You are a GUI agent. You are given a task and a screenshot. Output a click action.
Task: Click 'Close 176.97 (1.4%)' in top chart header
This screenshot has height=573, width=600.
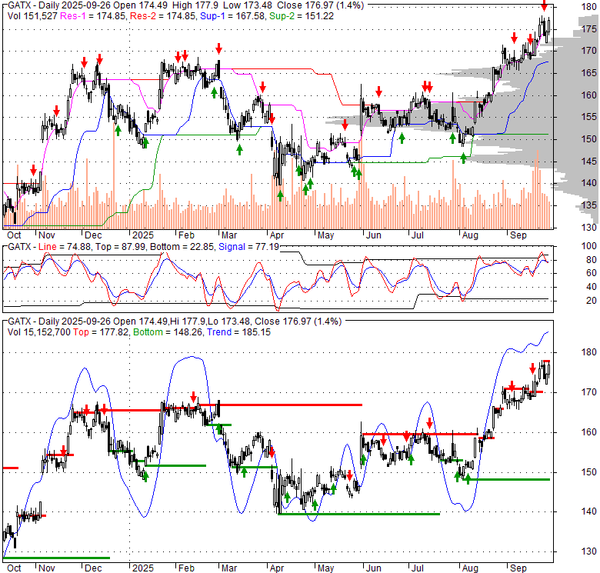pyautogui.click(x=320, y=5)
